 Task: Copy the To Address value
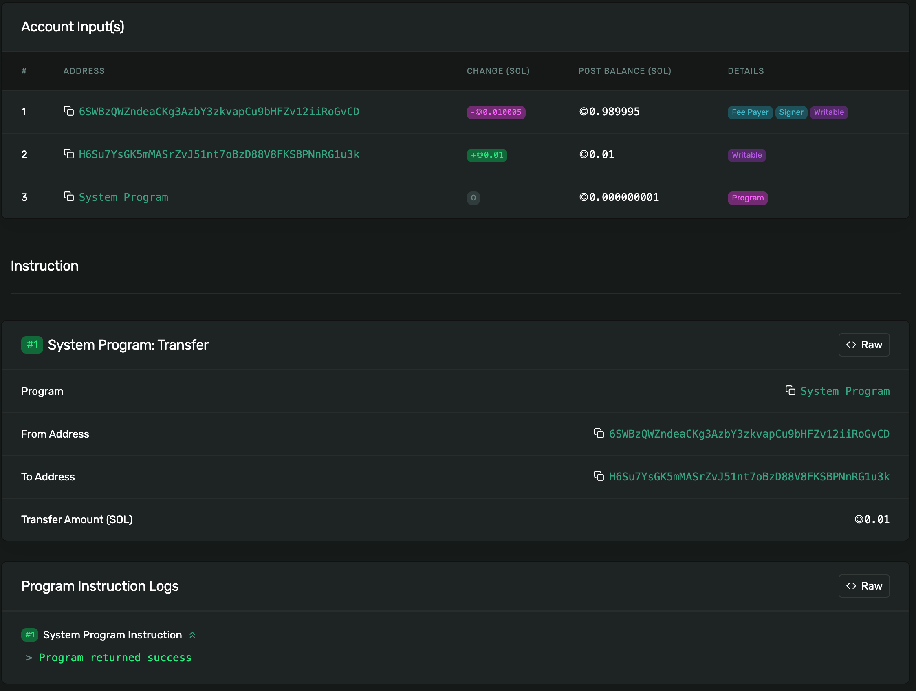pos(599,476)
